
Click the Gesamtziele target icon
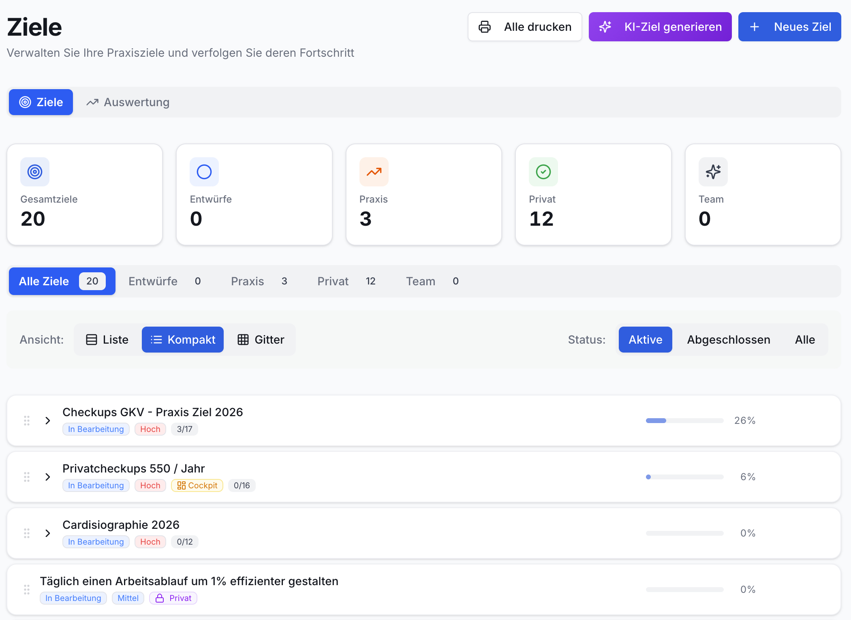point(35,172)
